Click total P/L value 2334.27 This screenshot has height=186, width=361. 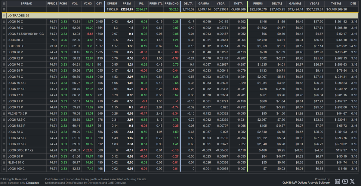point(142,9)
